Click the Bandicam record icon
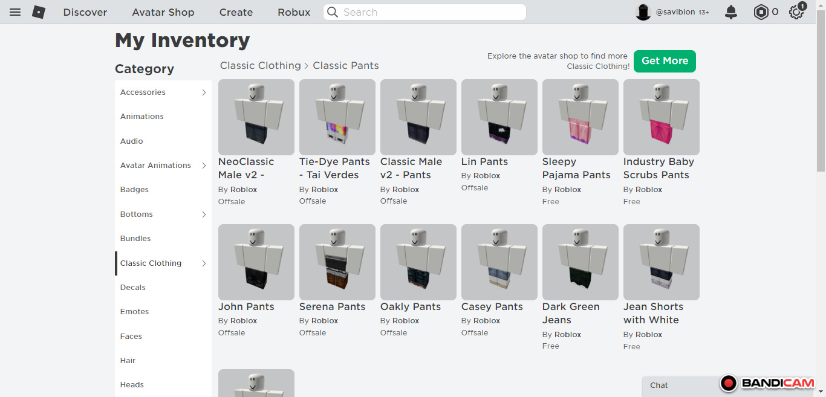Viewport: 826px width, 397px height. [x=729, y=383]
